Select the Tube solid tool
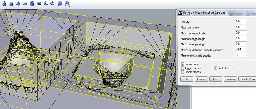Viewport: 256px width, 109px height. click(x=32, y=4)
